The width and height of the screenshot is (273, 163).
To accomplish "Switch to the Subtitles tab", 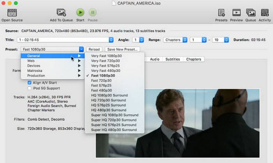I will pyautogui.click(x=172, y=59).
